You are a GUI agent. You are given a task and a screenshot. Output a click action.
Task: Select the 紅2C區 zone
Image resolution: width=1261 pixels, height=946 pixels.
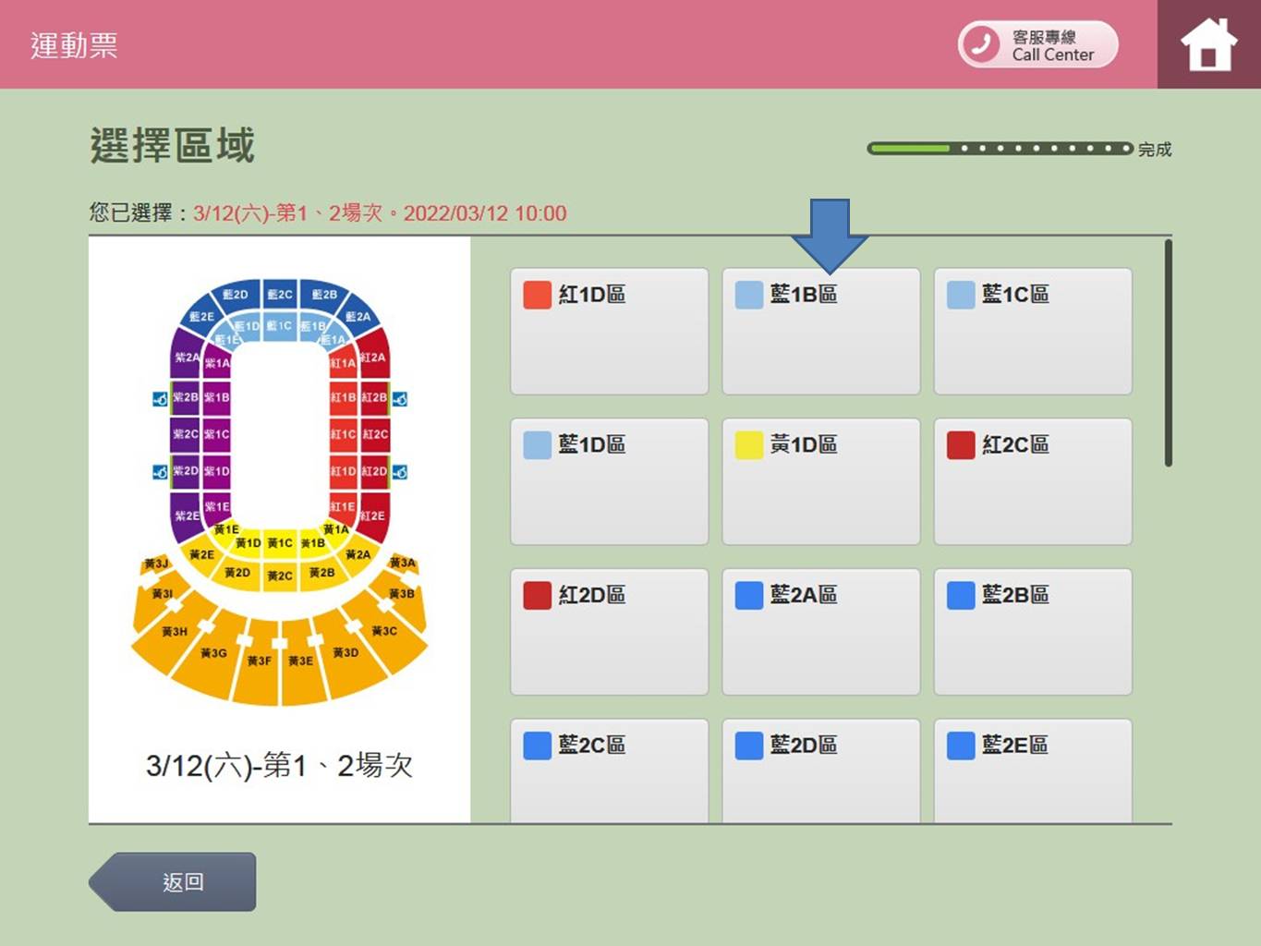tap(1032, 481)
